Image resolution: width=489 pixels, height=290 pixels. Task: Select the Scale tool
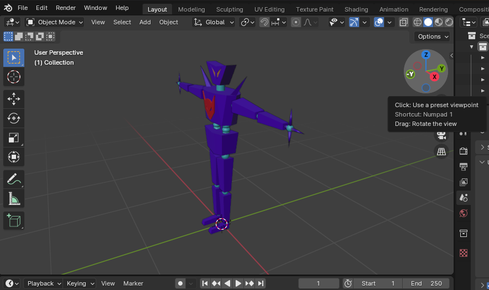click(14, 138)
